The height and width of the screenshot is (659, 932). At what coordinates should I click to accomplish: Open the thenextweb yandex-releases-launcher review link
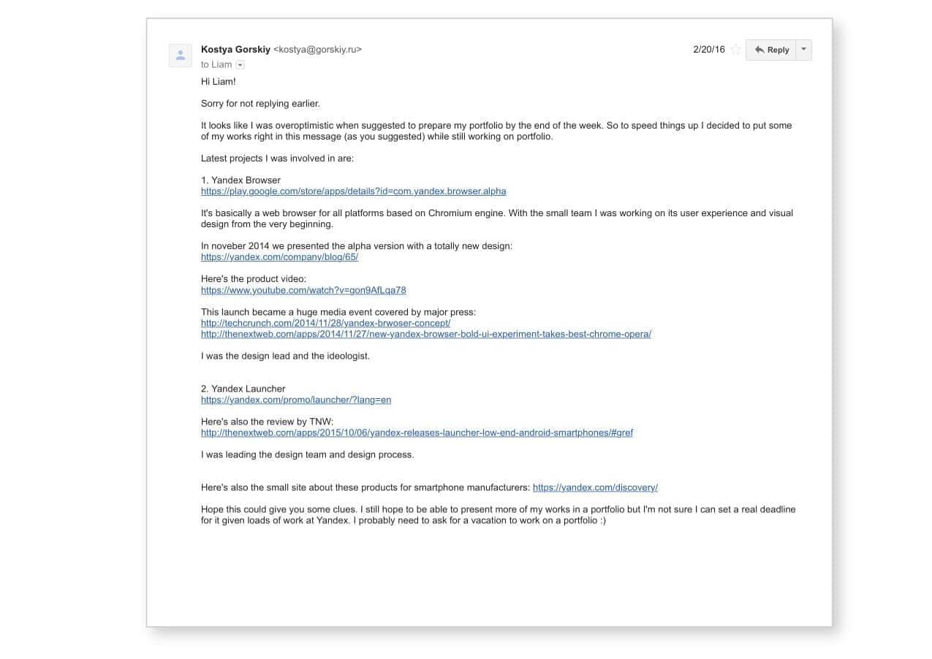click(417, 433)
